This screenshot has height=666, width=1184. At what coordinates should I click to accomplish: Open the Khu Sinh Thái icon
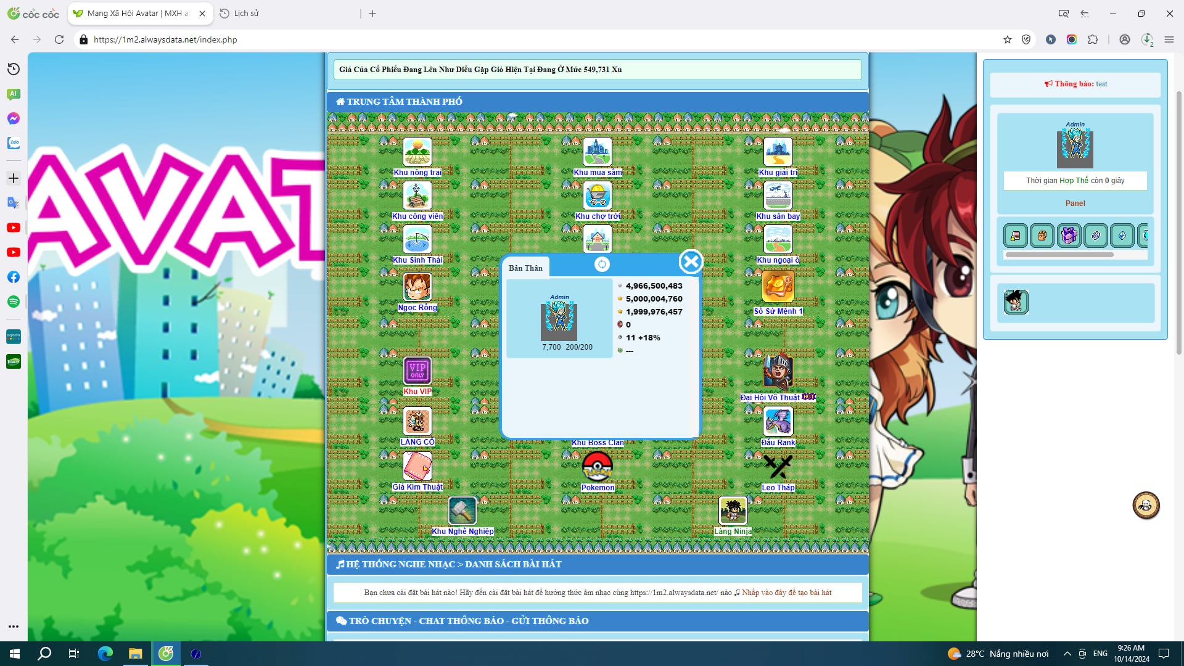coord(417,239)
